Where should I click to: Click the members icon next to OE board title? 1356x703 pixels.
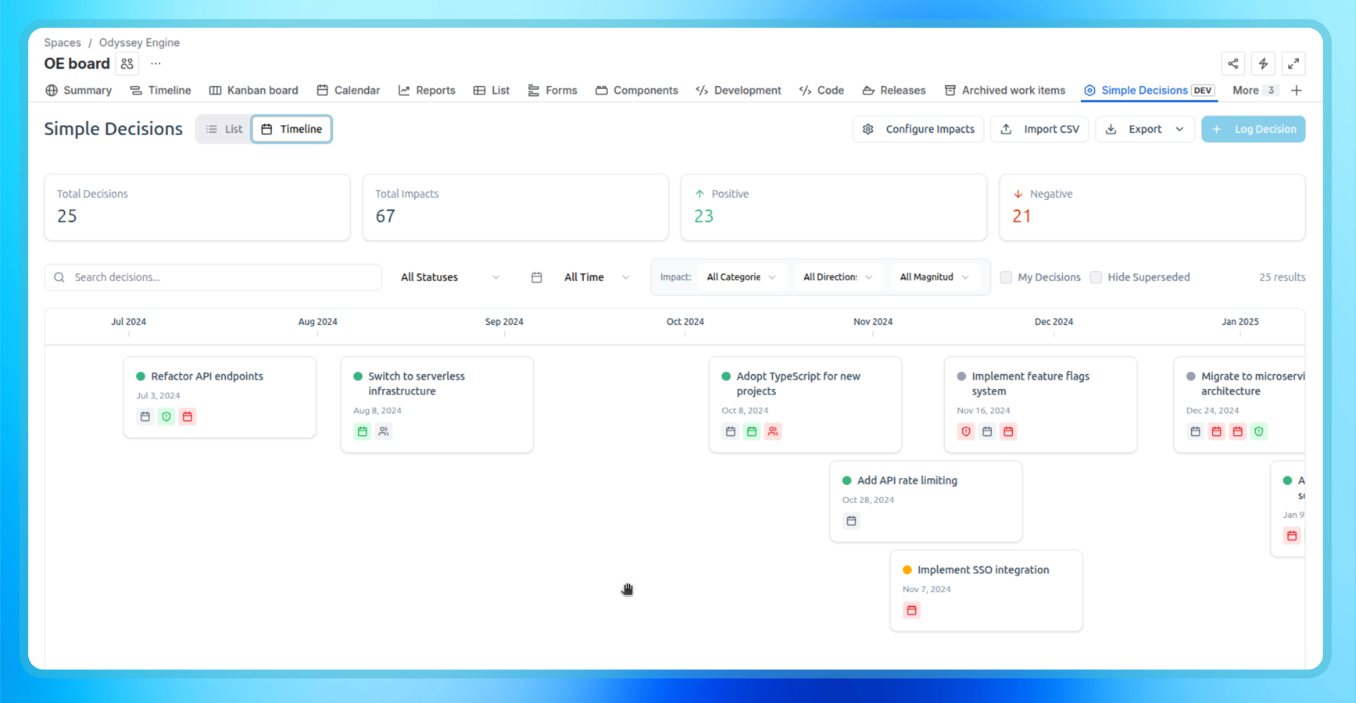(x=126, y=63)
